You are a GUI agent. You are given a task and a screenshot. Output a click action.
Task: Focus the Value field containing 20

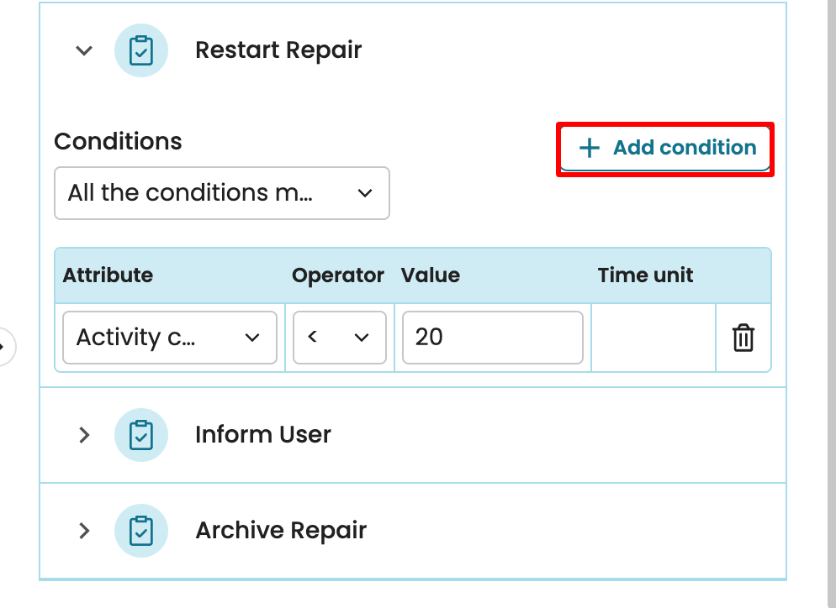tap(492, 338)
